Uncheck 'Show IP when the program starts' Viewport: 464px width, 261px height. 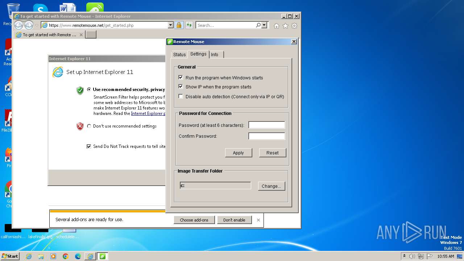181,87
